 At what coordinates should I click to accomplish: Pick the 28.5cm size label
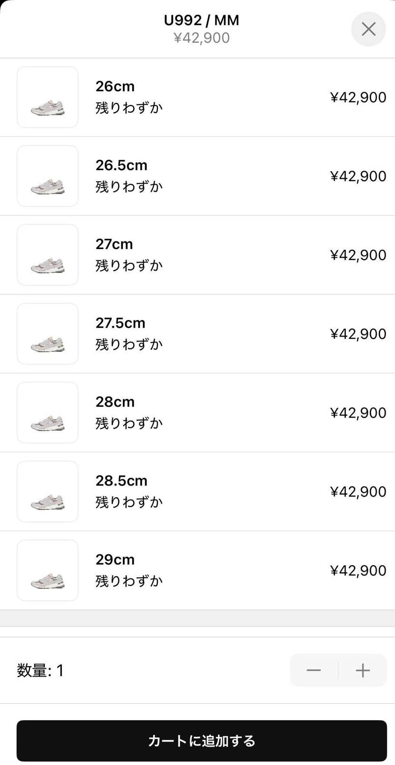121,481
